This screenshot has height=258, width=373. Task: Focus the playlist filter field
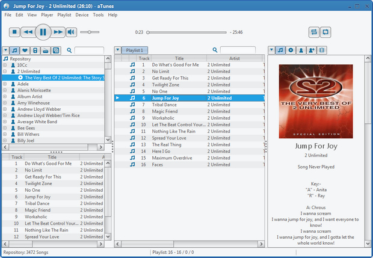(x=238, y=50)
